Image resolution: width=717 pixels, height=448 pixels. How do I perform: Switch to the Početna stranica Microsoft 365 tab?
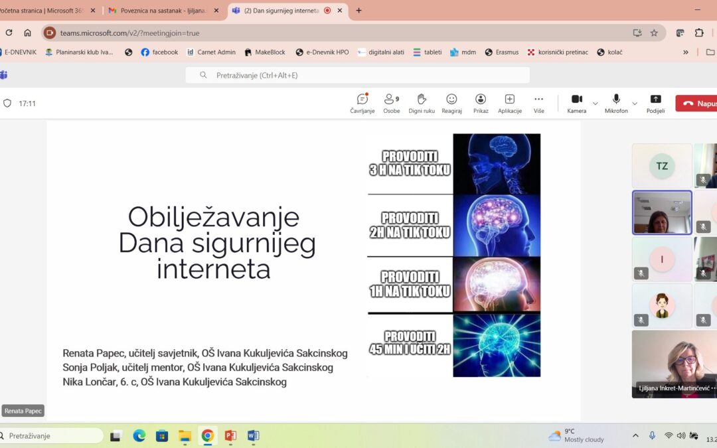[43, 11]
